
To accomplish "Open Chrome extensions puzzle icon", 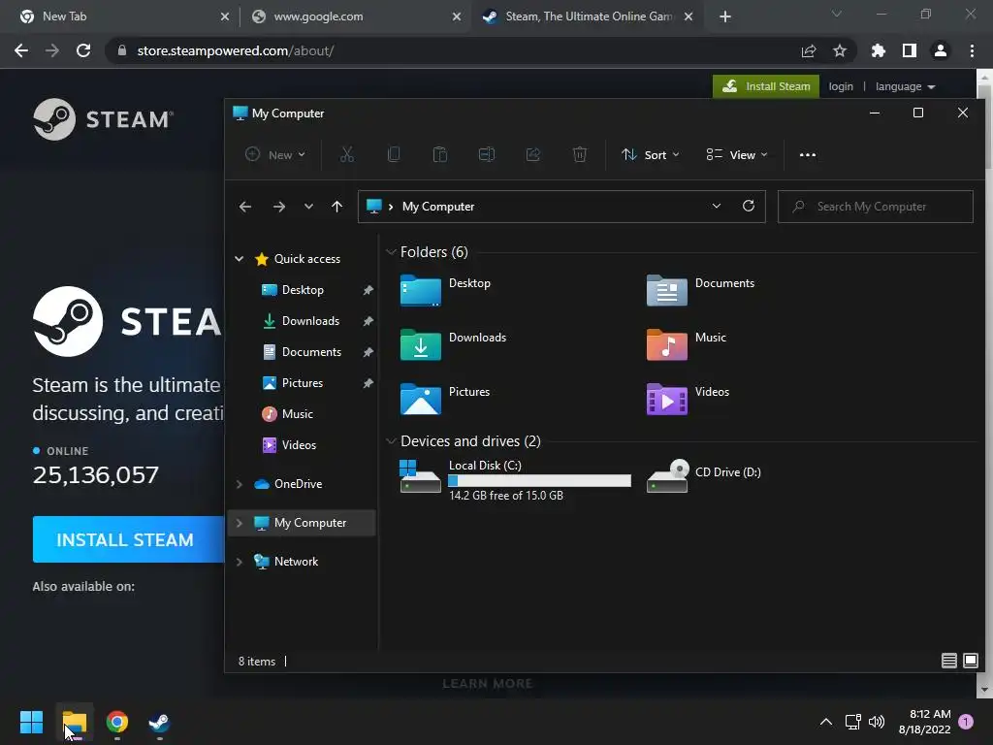I will pyautogui.click(x=878, y=50).
